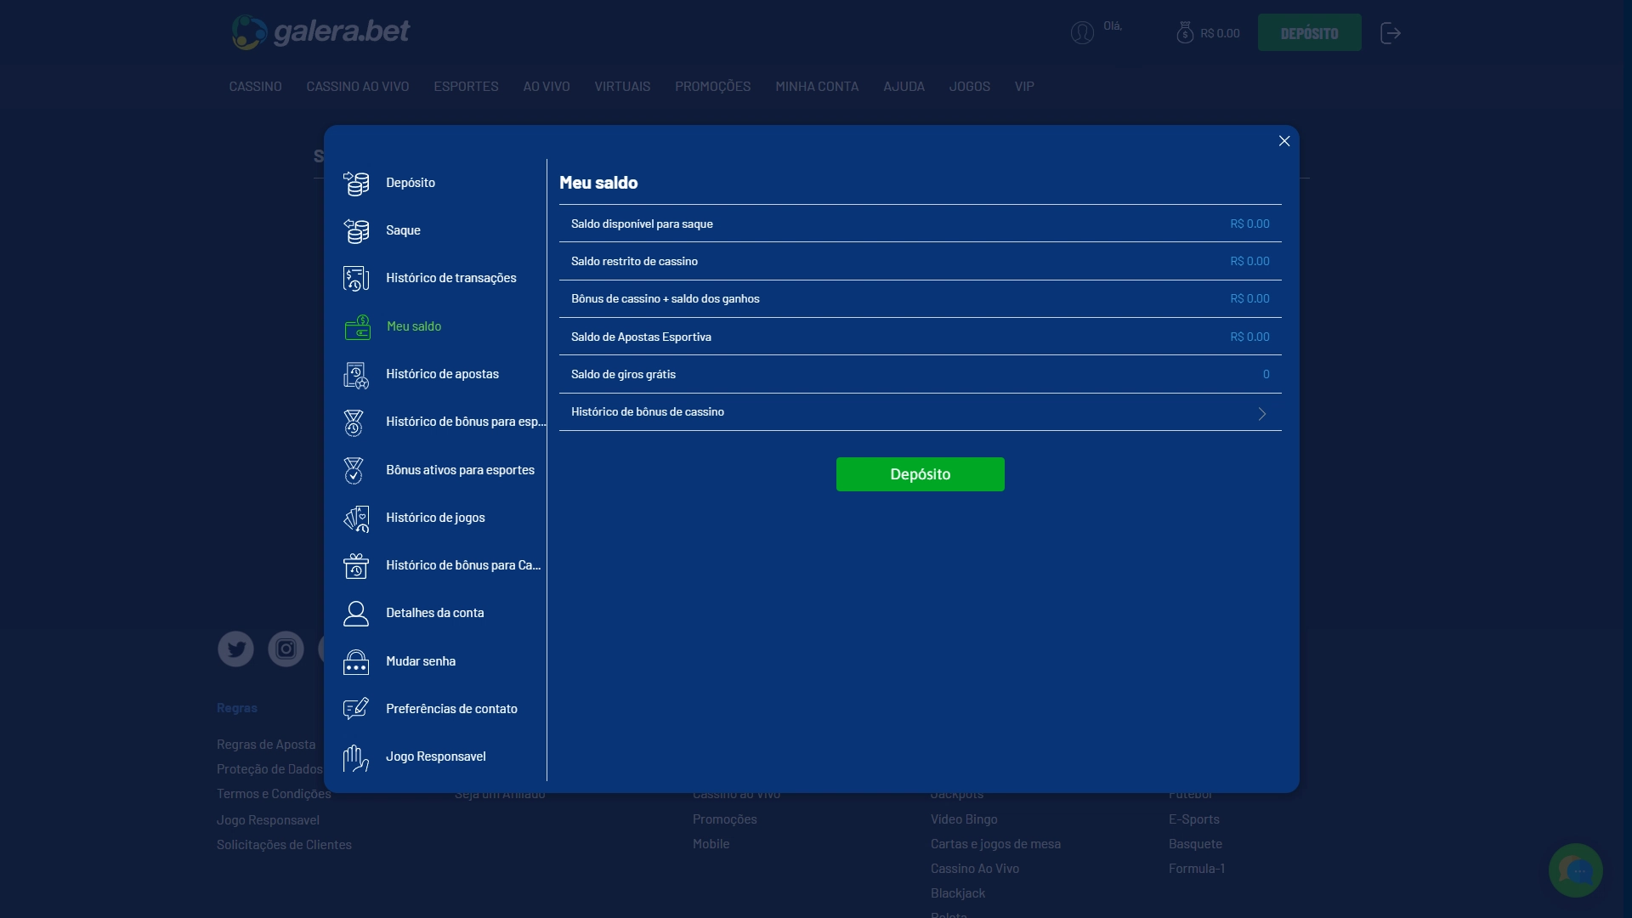The height and width of the screenshot is (918, 1632).
Task: Select Detalhes da conta label
Action: point(435,613)
